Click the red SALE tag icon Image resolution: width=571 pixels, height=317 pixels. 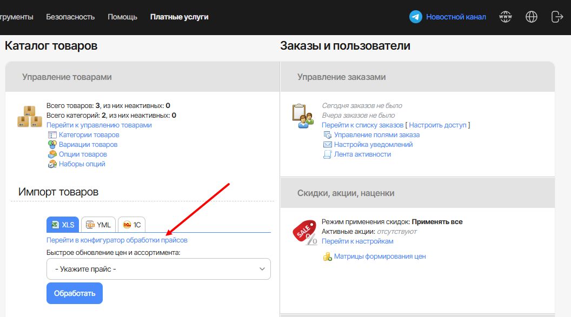(x=305, y=232)
